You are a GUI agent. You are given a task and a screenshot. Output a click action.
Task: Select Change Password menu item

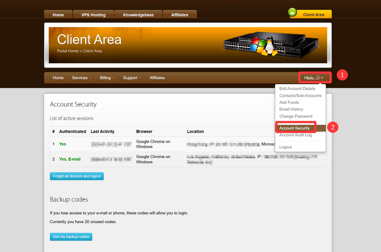click(296, 116)
